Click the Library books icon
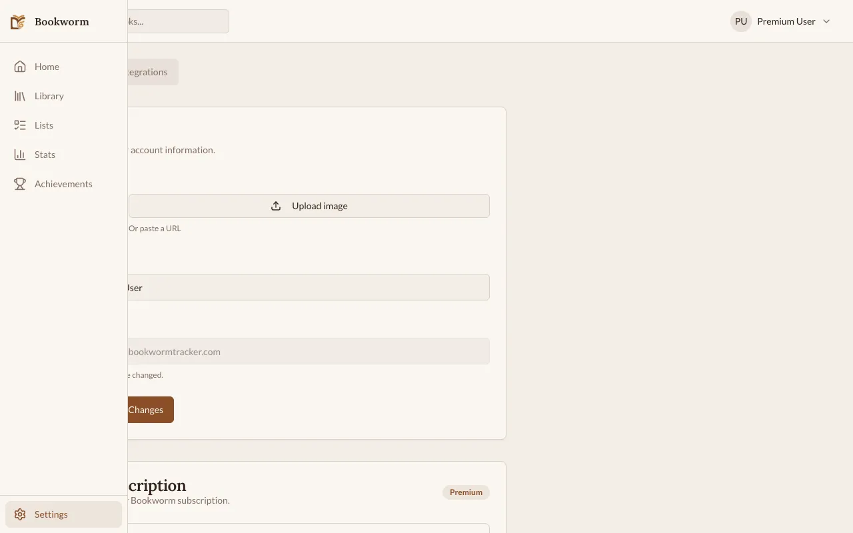The height and width of the screenshot is (533, 853). point(20,96)
